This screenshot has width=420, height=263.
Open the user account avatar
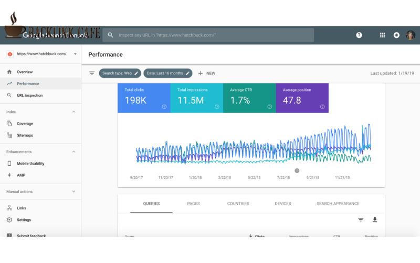(x=411, y=35)
